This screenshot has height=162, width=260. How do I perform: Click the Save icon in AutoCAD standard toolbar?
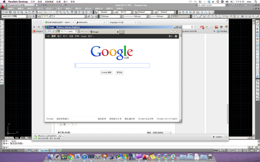(x=10, y=12)
